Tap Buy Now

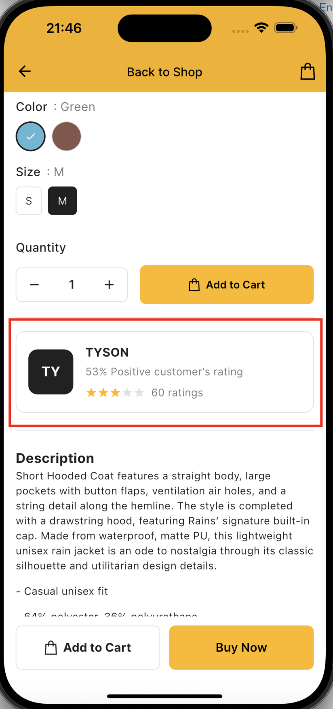(241, 648)
